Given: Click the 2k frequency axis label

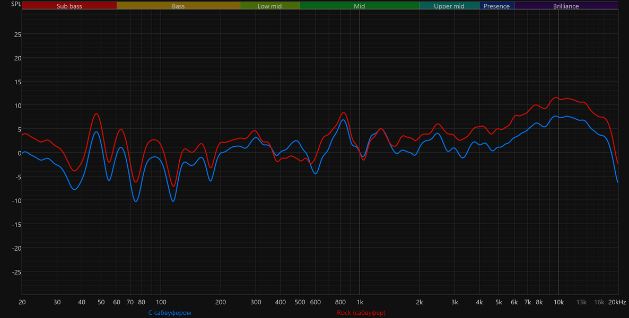Looking at the screenshot, I should click(420, 302).
